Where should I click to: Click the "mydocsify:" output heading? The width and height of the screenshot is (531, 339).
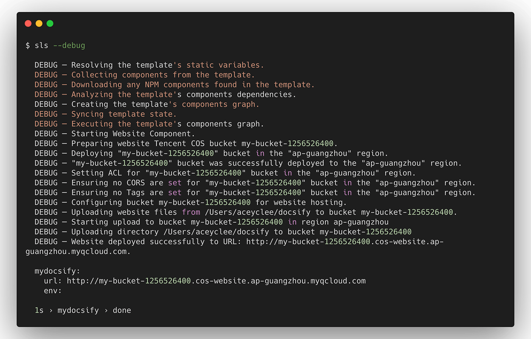(x=57, y=271)
